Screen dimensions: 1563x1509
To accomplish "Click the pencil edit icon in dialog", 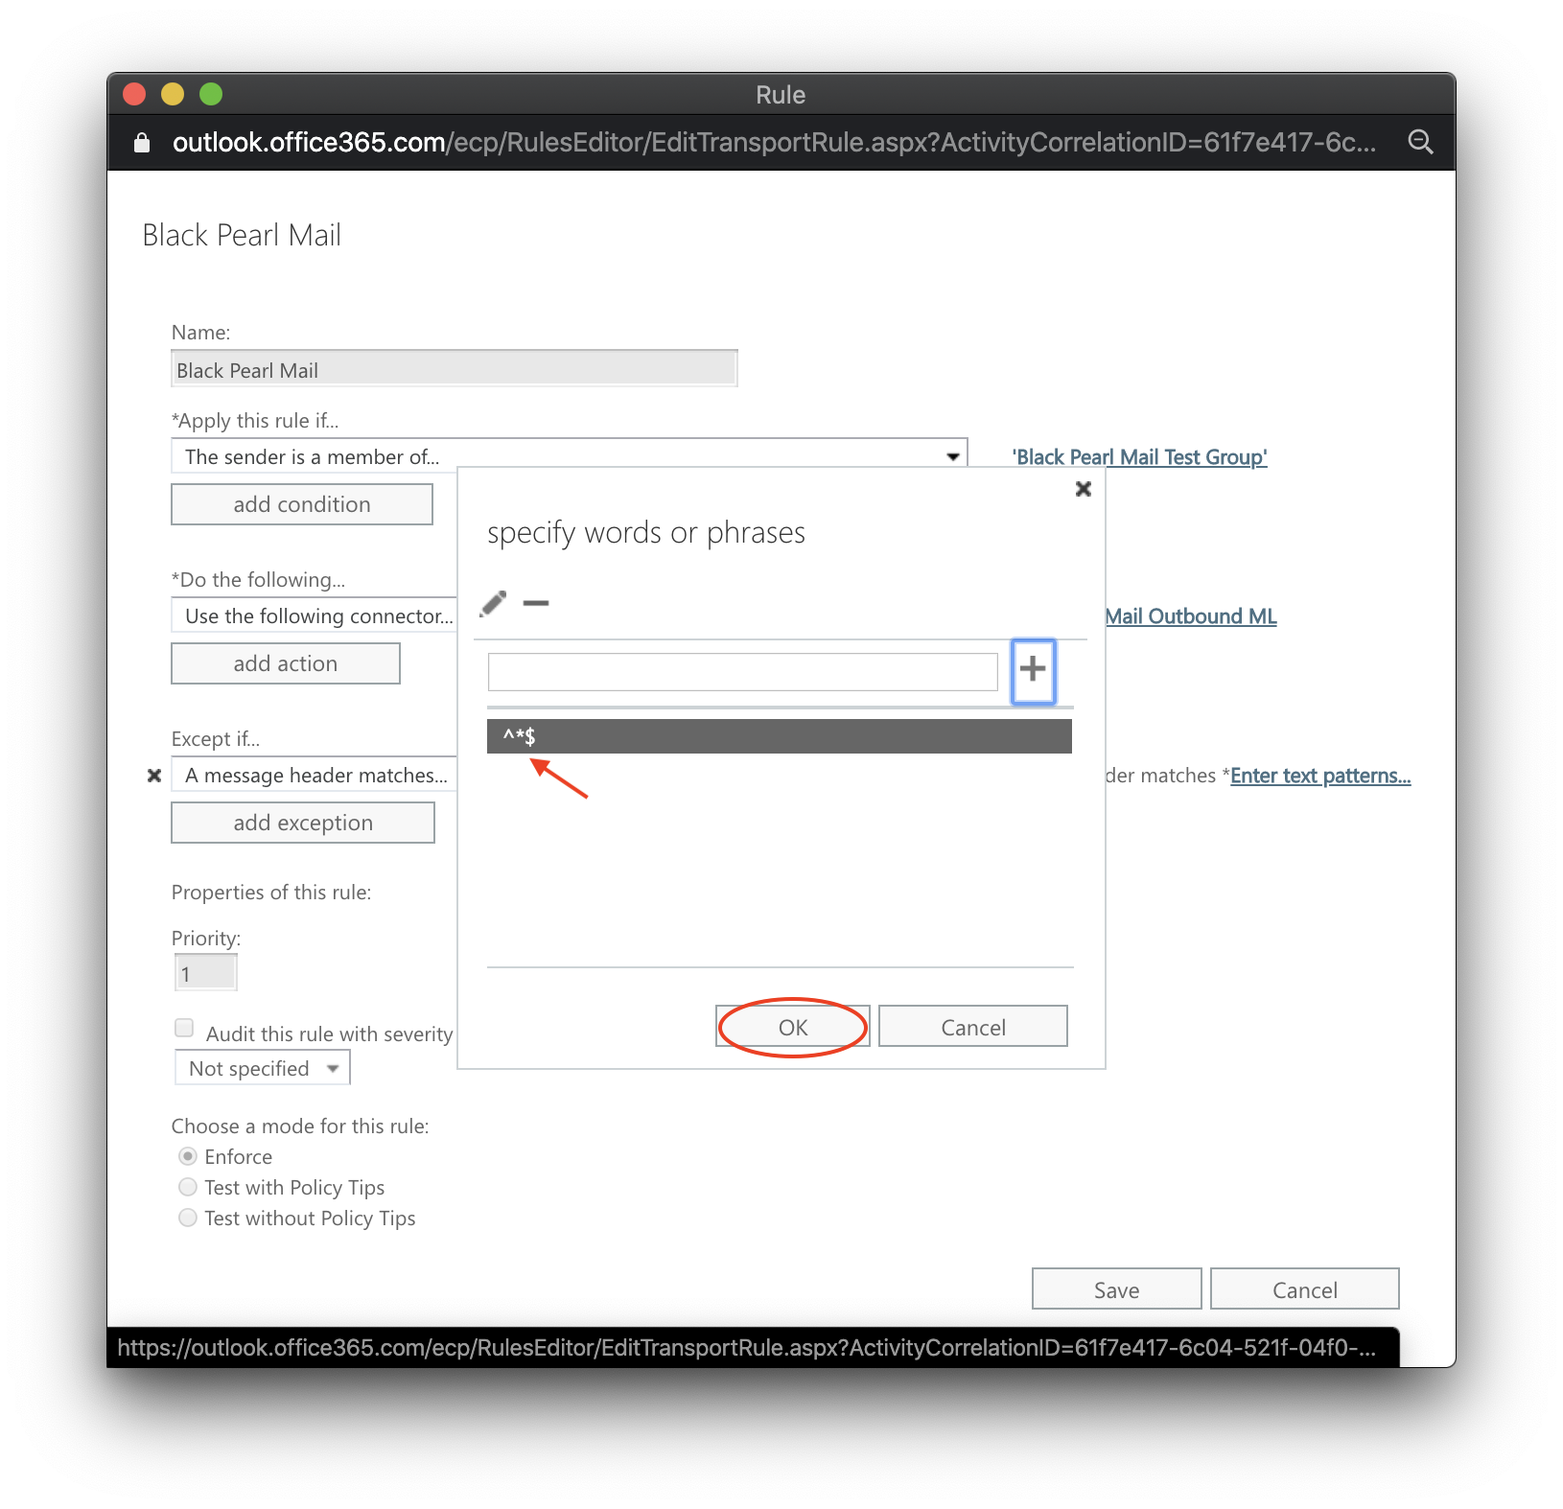I will point(493,603).
